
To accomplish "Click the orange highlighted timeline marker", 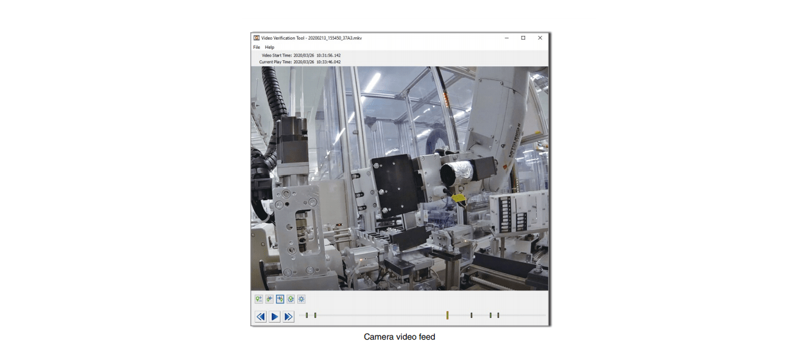I will 447,315.
